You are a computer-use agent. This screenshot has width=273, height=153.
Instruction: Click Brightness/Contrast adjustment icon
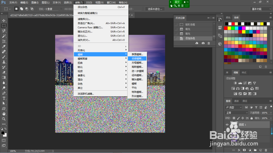coord(235,83)
